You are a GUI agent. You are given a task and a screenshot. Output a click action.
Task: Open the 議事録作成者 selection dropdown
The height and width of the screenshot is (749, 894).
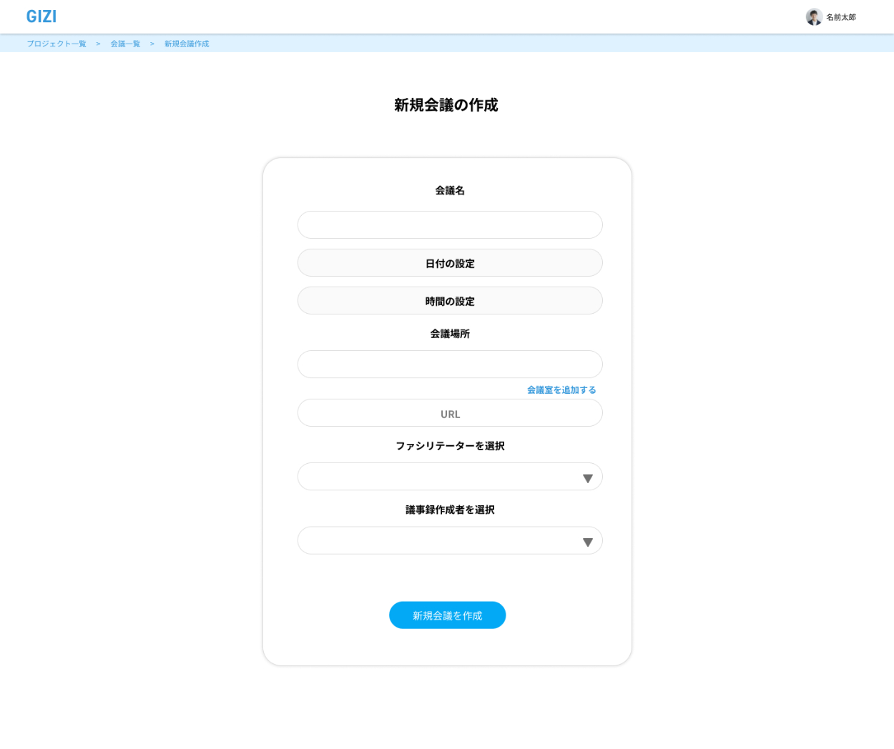tap(436, 540)
